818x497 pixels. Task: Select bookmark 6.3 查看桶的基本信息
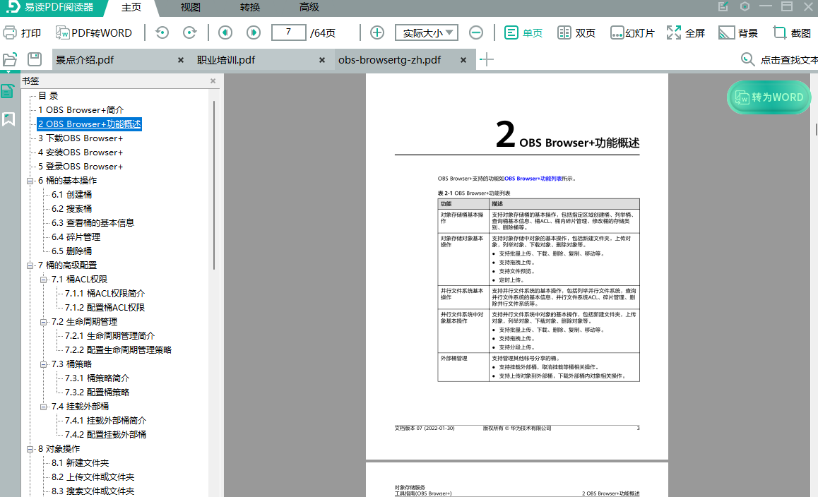pyautogui.click(x=93, y=222)
